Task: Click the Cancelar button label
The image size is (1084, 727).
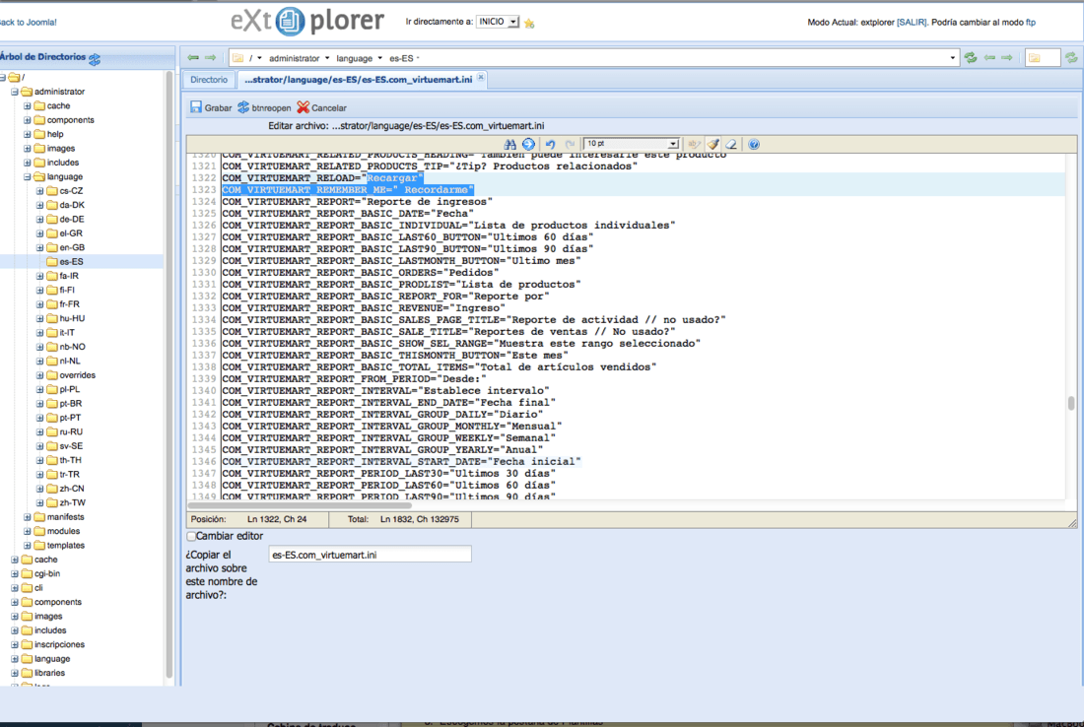Action: click(329, 107)
